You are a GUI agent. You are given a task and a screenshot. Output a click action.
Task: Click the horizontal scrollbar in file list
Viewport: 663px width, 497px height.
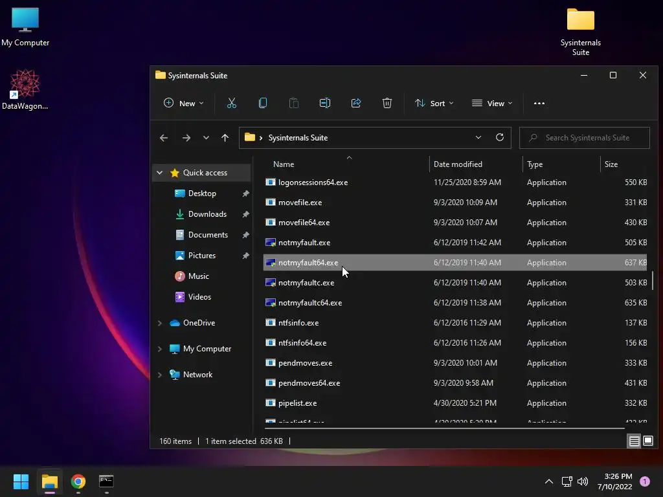[x=444, y=428]
